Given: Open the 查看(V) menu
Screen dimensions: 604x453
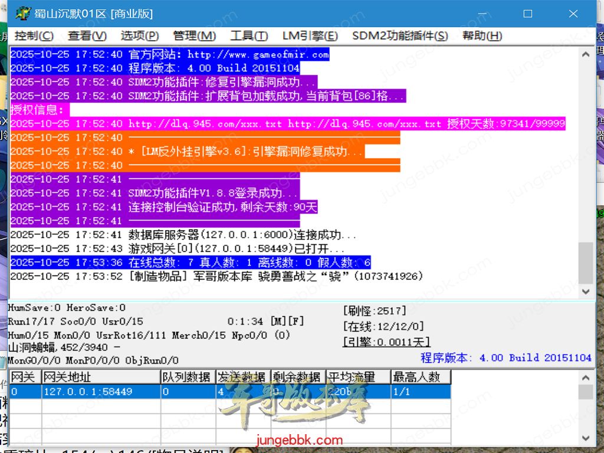Looking at the screenshot, I should click(87, 36).
